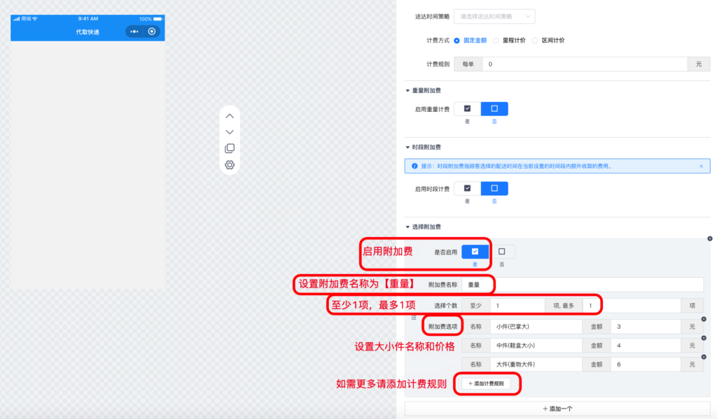Screen dimensions: 717x419
Task: Check 否 for 启用时段计费
Action: pos(494,187)
